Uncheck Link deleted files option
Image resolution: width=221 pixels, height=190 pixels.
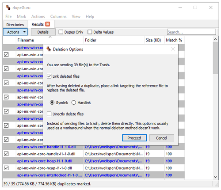(x=49, y=76)
